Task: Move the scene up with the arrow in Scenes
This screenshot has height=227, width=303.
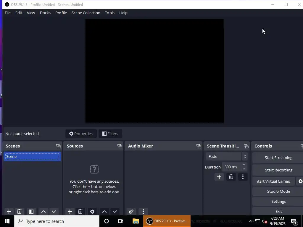Action: coord(43,212)
